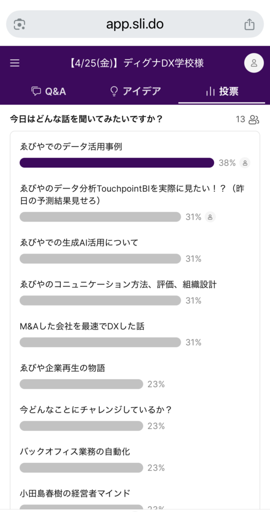
Task: Click the lightbulb アイデア icon
Action: pos(113,91)
